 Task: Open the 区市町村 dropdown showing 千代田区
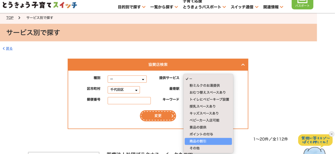(124, 90)
